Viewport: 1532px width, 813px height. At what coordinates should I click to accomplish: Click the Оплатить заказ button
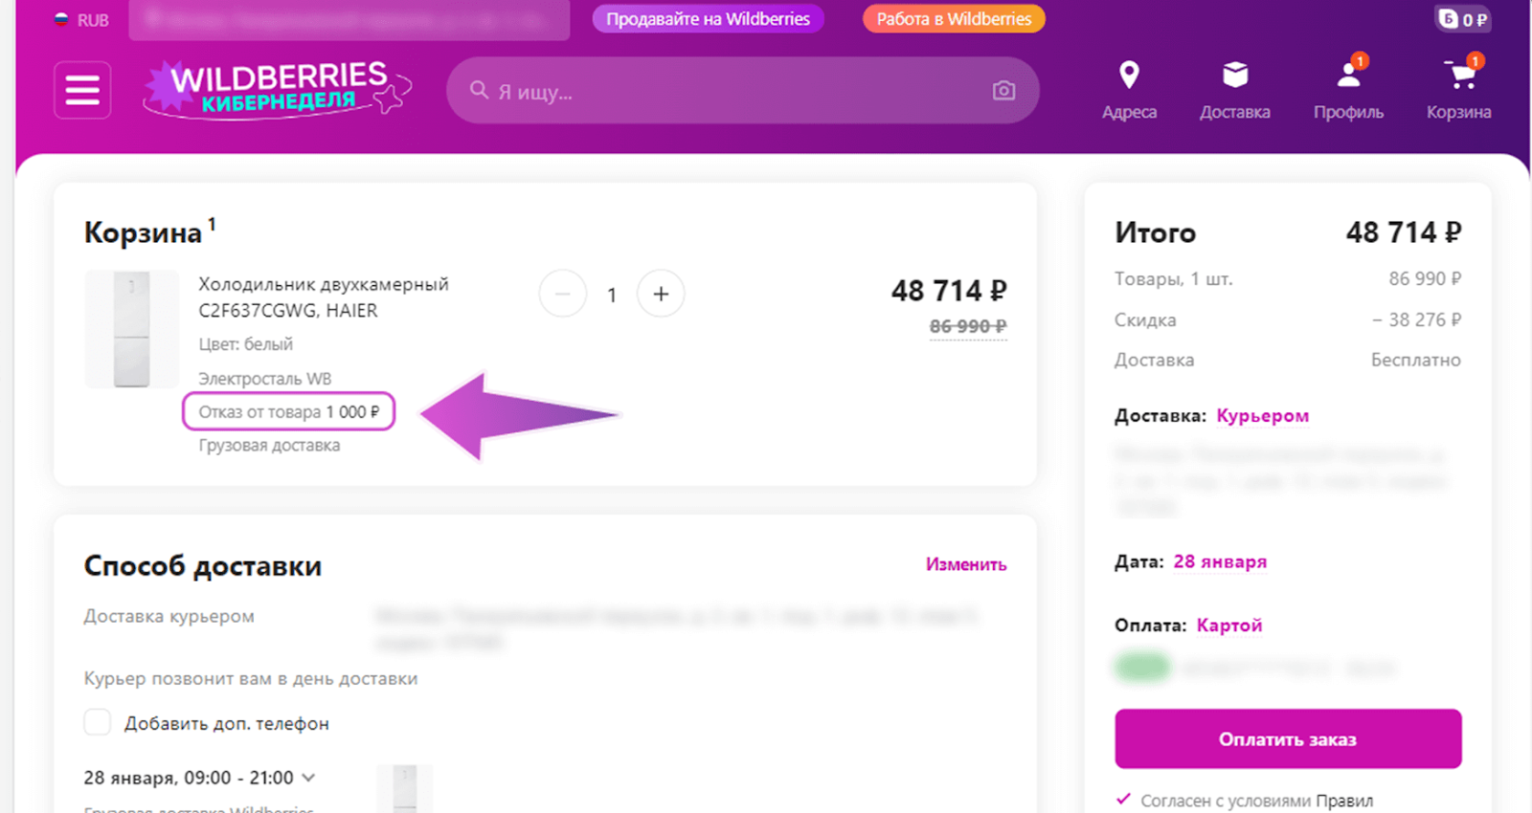(x=1288, y=738)
